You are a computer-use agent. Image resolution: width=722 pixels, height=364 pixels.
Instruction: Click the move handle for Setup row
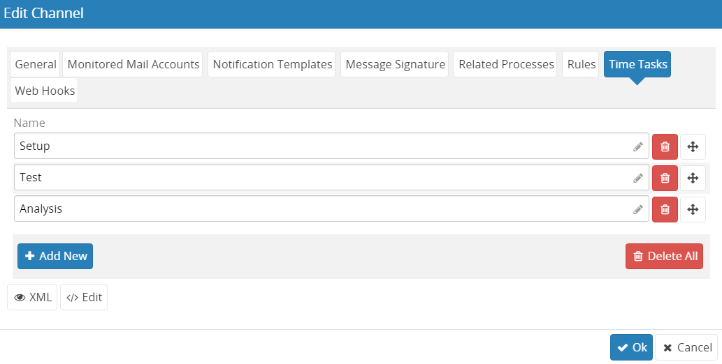(693, 146)
